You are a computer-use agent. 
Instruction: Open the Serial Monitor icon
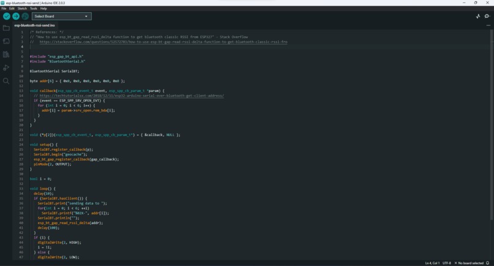tap(487, 16)
